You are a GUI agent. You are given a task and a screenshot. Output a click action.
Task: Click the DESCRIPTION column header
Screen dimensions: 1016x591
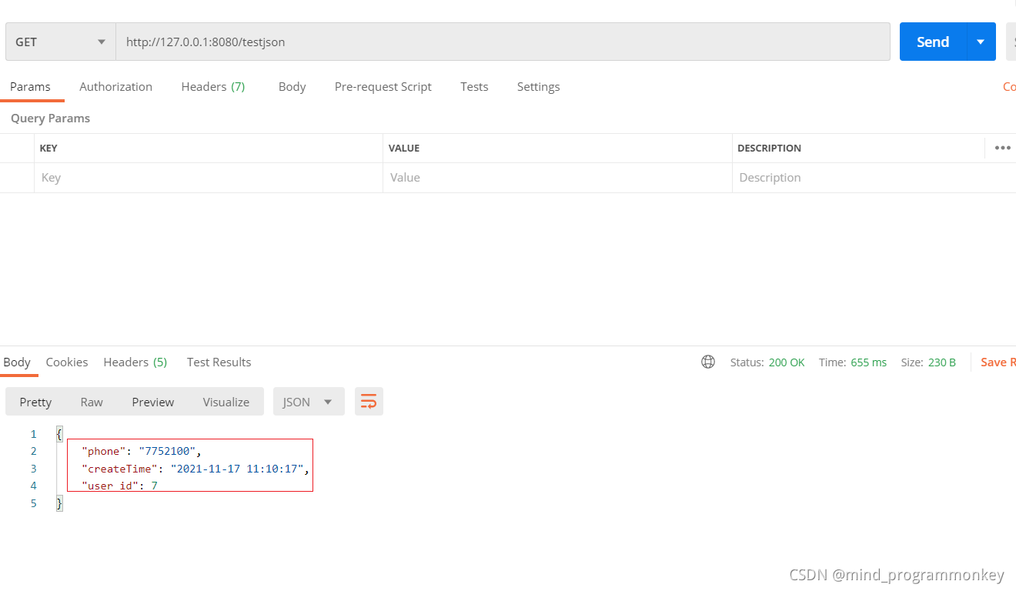(x=769, y=149)
